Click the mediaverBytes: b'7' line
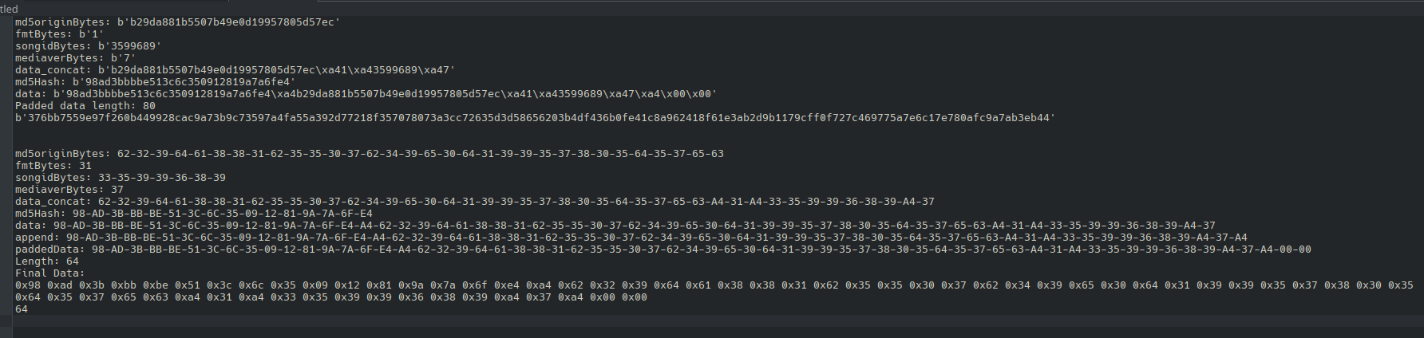This screenshot has width=1424, height=338. (75, 58)
